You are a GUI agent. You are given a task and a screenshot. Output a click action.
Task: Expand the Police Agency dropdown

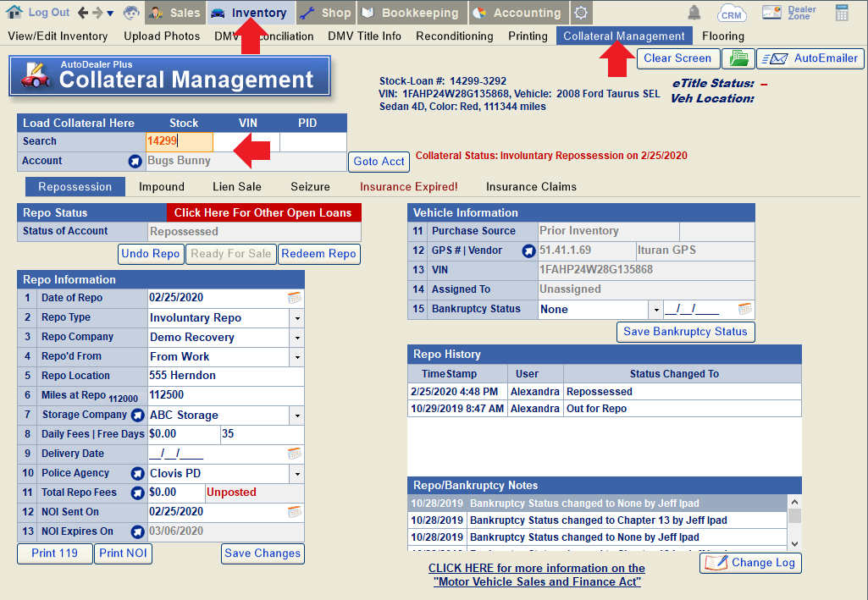click(297, 474)
